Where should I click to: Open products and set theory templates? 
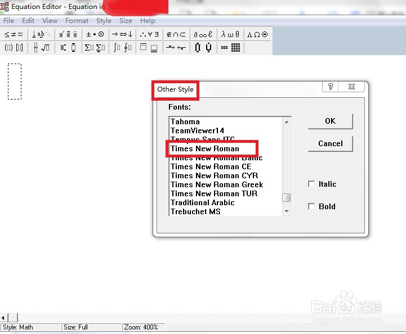[203, 48]
